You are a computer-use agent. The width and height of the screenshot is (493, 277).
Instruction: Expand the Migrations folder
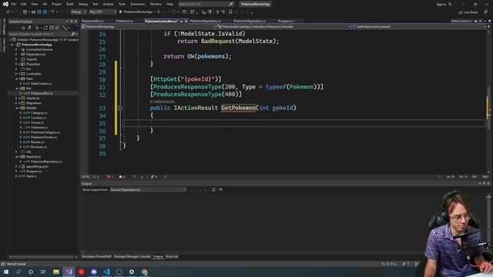click(x=16, y=103)
